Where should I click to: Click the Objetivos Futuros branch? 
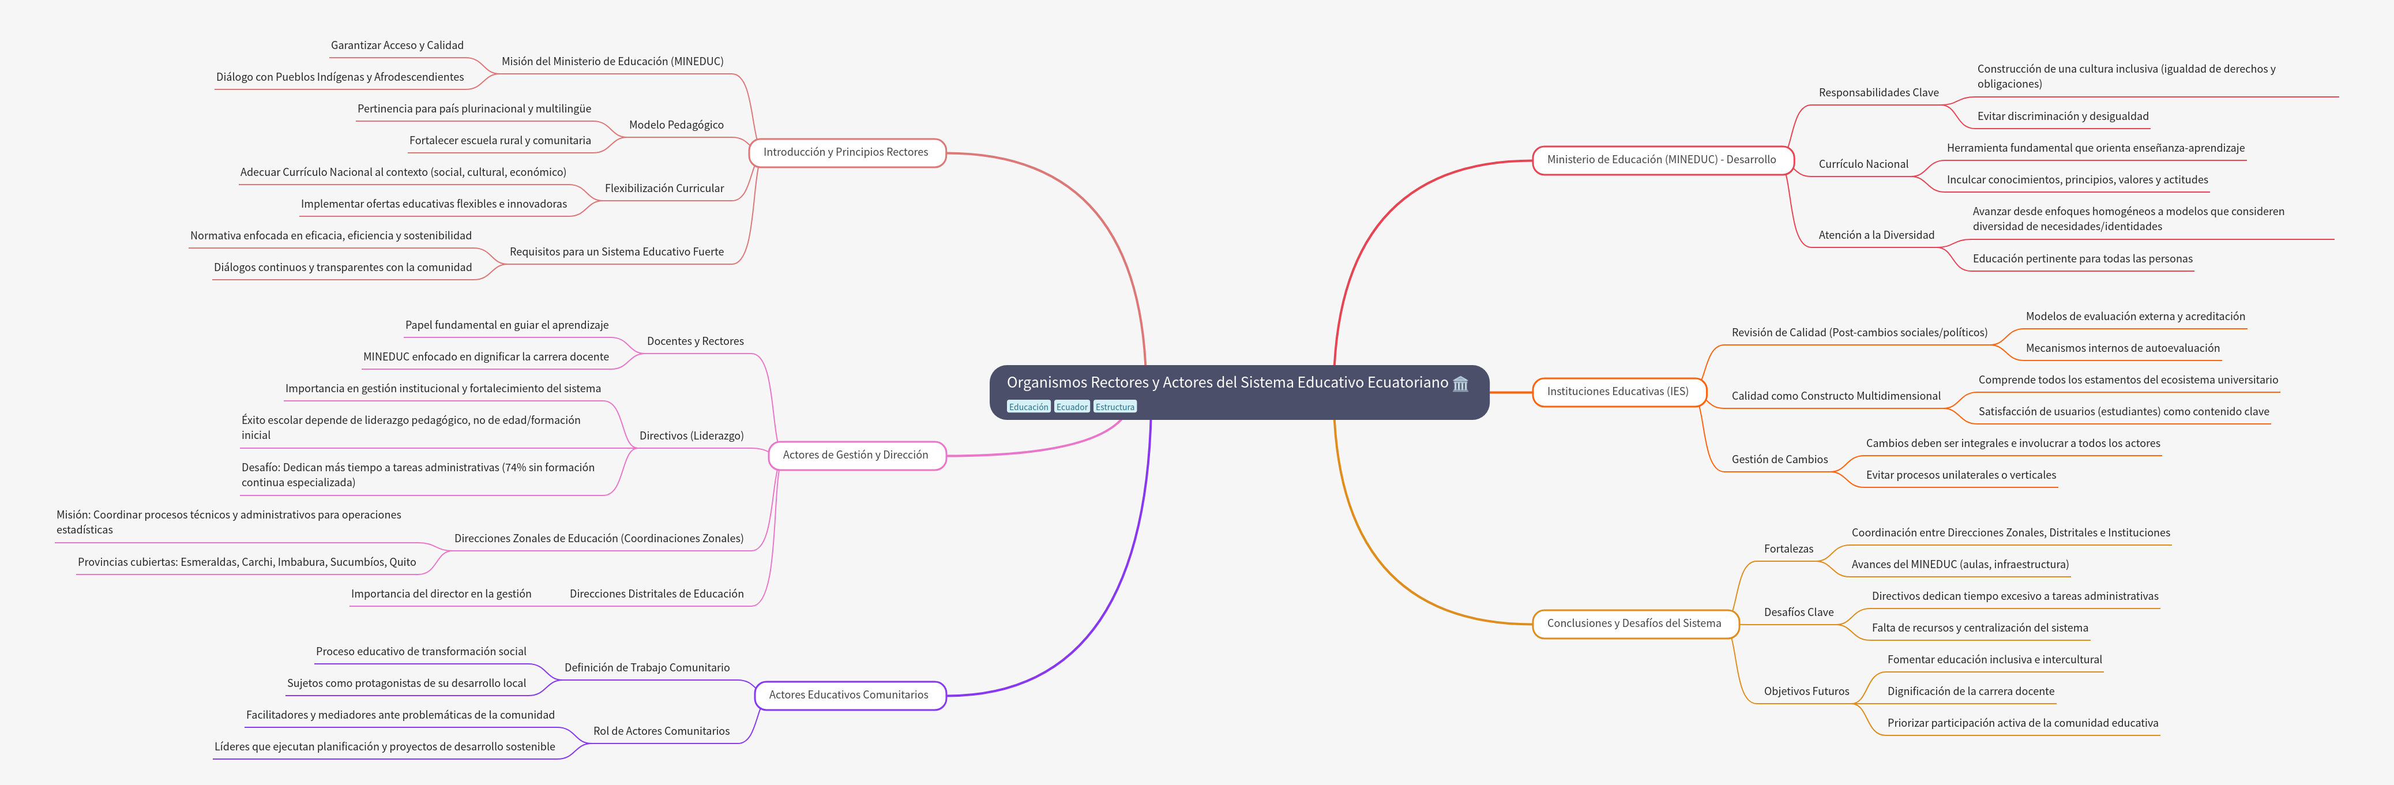point(1806,691)
